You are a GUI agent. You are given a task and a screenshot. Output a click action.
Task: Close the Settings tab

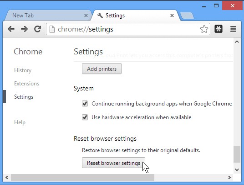[x=172, y=16]
